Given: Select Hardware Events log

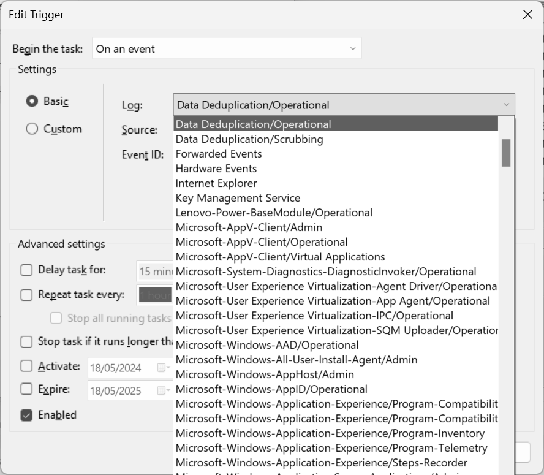Looking at the screenshot, I should 336,169.
